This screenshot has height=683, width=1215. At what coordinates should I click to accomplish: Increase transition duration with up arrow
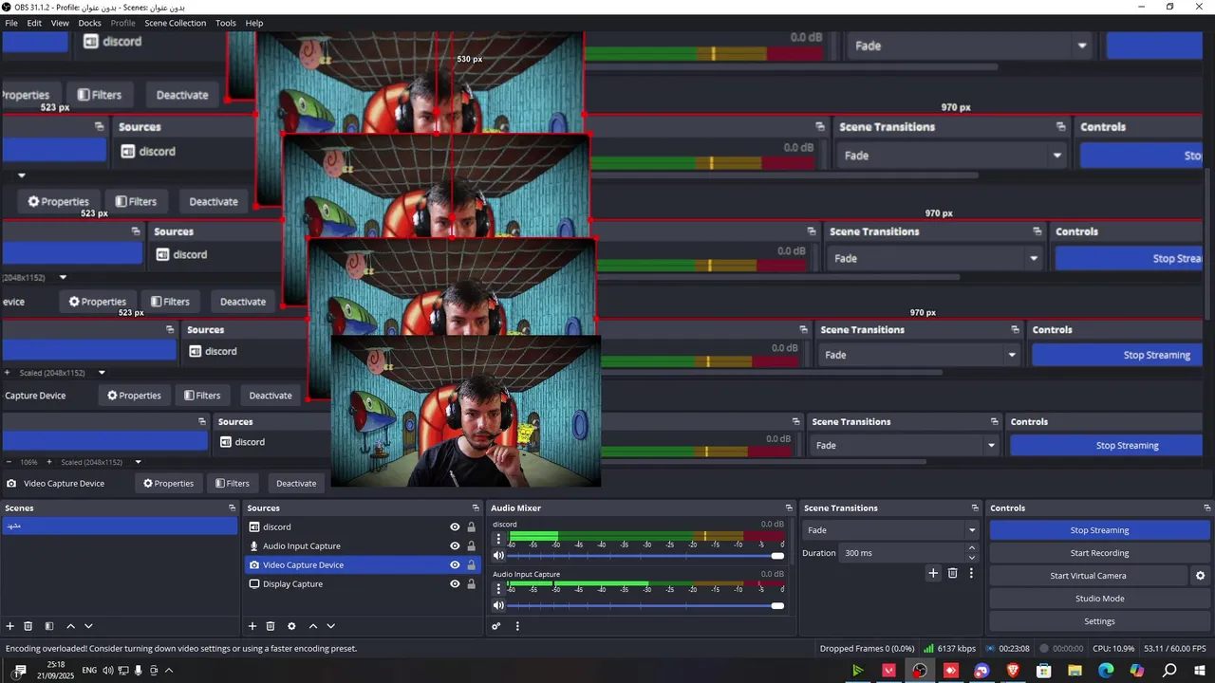972,548
